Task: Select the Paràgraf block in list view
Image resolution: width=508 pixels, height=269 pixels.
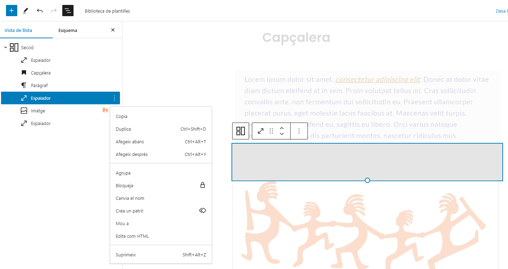Action: (x=39, y=86)
